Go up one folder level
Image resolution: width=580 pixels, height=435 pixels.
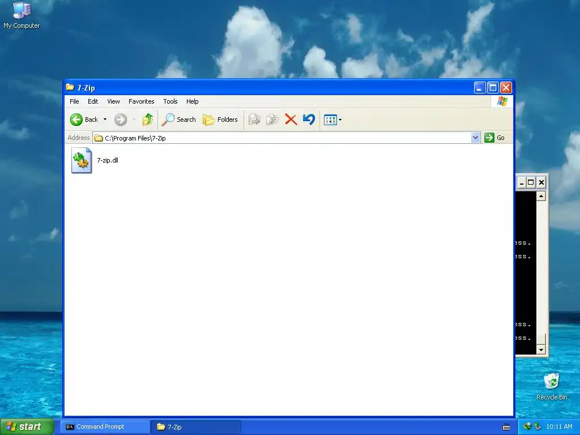[x=148, y=120]
